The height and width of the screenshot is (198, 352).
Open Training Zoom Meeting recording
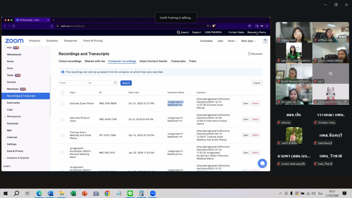click(246, 136)
